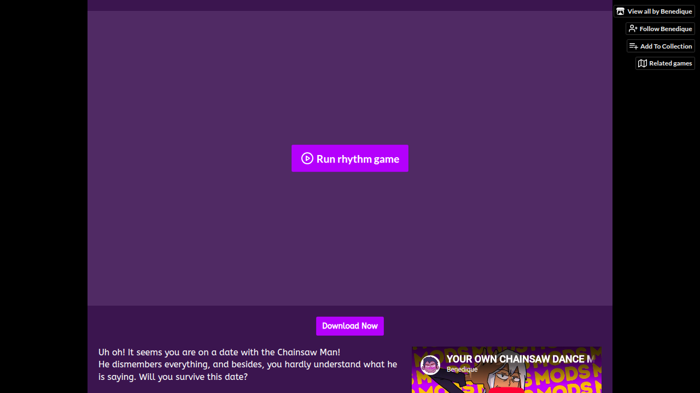Follow Benedique

click(x=660, y=29)
